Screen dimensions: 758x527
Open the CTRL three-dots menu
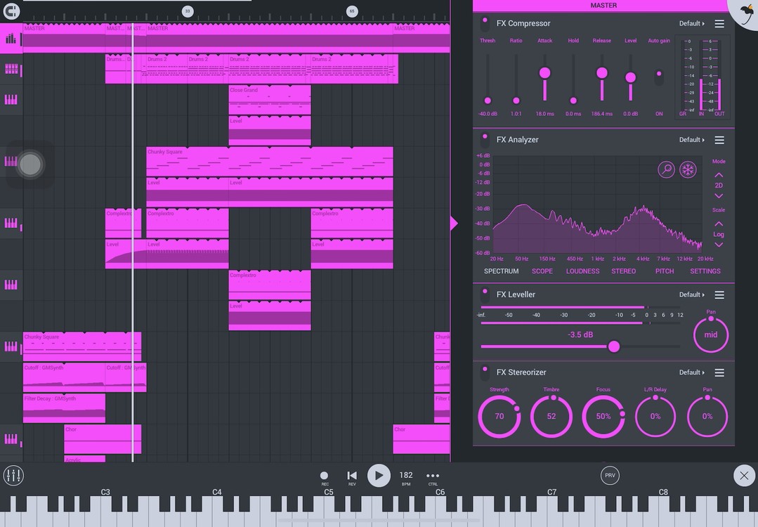click(x=433, y=476)
